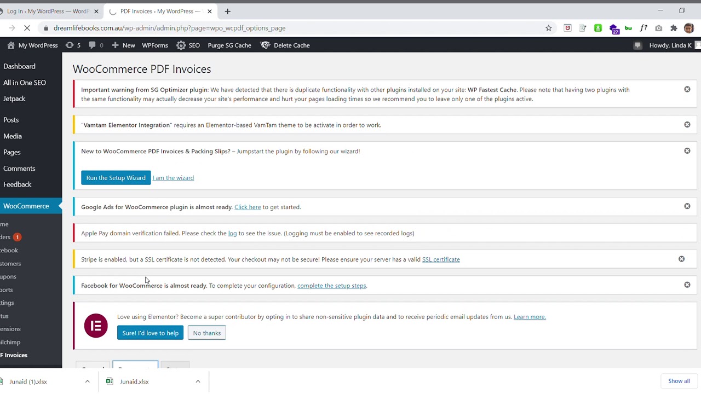Dismiss the Google Ads for WooCommerce notice

(687, 206)
